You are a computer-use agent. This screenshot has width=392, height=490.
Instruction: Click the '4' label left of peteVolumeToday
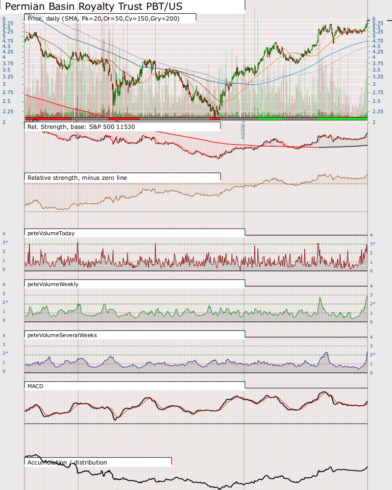click(x=4, y=234)
